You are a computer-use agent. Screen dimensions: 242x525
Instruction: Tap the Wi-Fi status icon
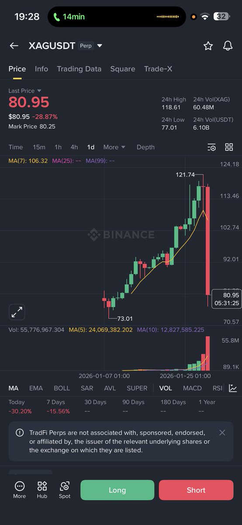205,17
